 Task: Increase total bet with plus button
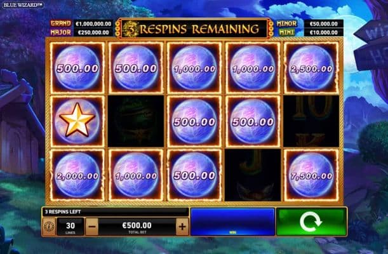pos(182,227)
